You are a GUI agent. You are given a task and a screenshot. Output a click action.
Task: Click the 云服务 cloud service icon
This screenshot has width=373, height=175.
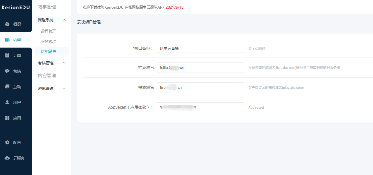point(7,158)
